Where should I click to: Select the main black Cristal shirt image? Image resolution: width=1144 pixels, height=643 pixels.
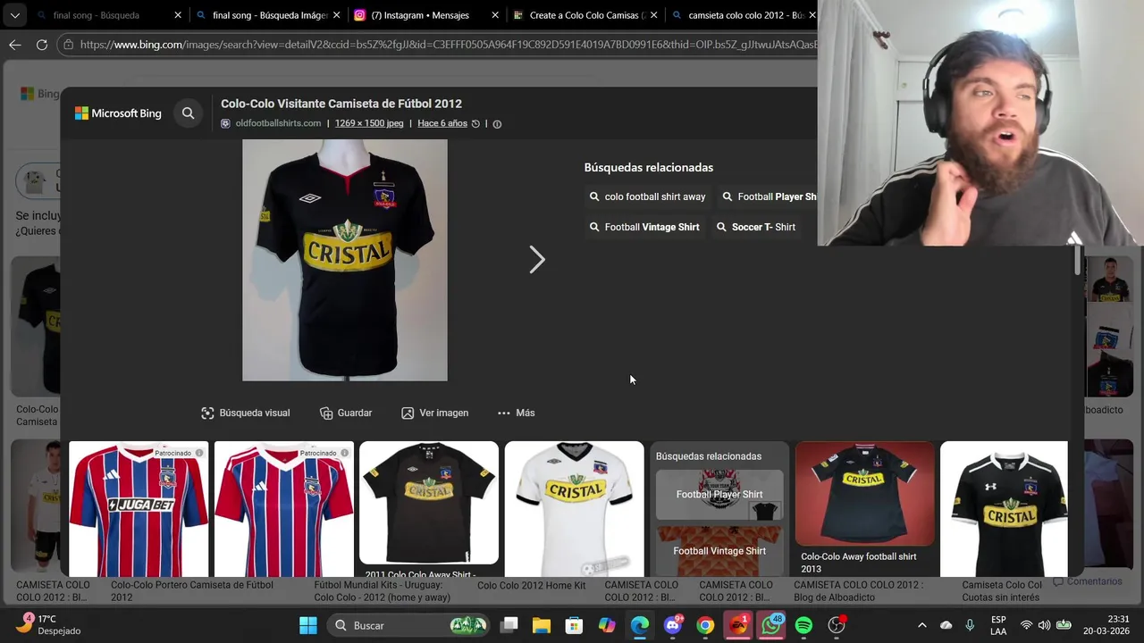point(345,260)
